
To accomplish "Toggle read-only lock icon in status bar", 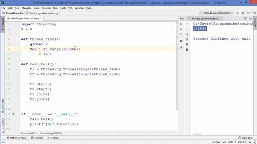I will click(250, 142).
